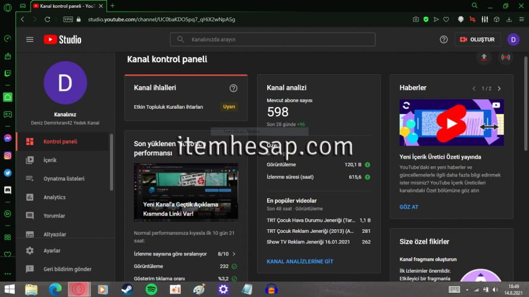Select Oynatma listeleri in the sidebar
Viewport: 529px width, 297px height.
coord(64,179)
